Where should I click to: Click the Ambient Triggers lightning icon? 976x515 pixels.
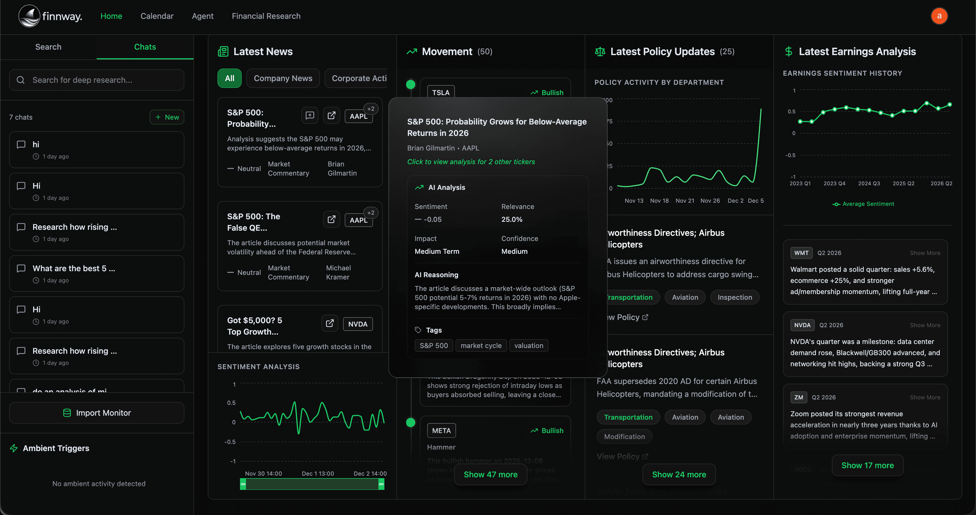[14, 448]
